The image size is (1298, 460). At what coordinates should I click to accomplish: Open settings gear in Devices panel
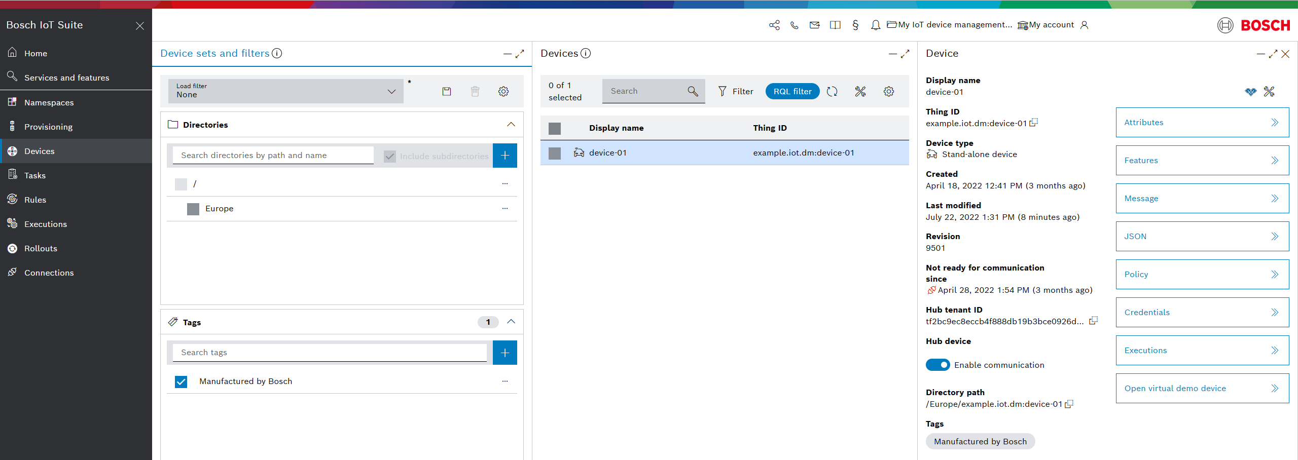point(889,91)
